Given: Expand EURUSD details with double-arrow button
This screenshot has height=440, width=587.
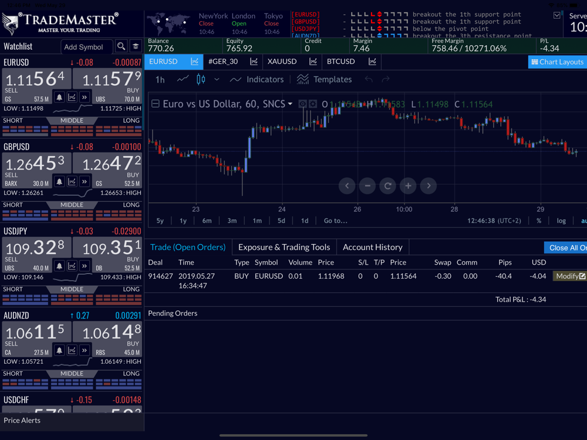Looking at the screenshot, I should [x=85, y=97].
